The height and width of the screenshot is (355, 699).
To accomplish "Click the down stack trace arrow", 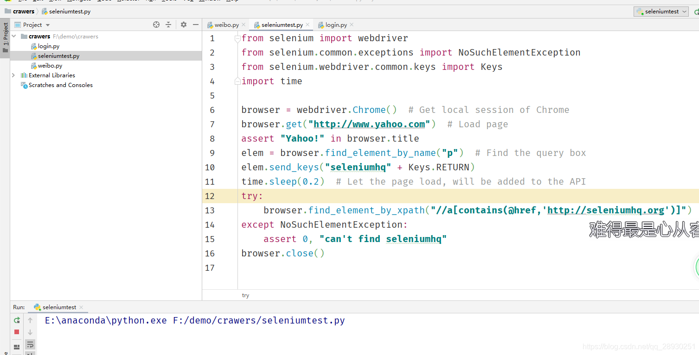I will pos(30,332).
